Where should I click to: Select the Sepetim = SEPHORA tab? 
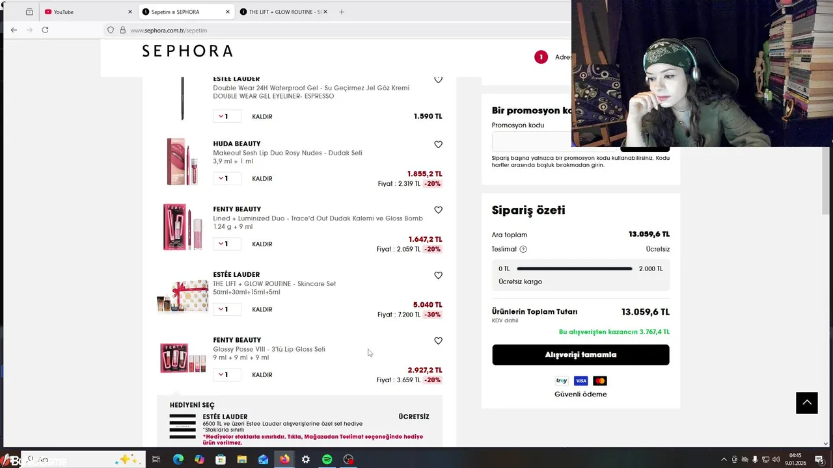click(186, 12)
